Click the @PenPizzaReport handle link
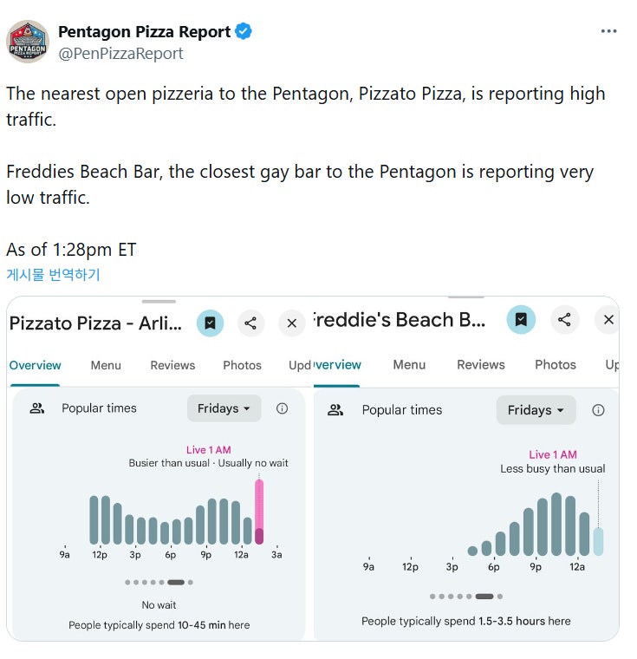 click(120, 53)
